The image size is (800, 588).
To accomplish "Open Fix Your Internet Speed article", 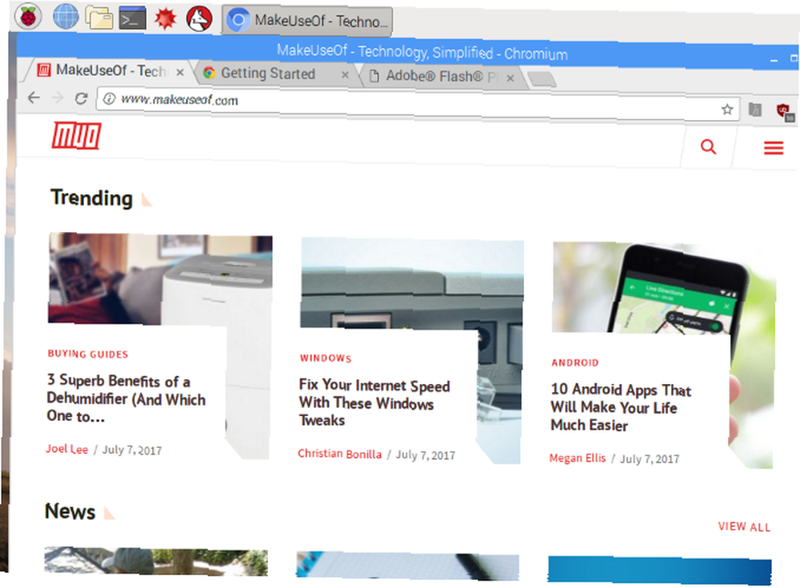I will (x=374, y=402).
